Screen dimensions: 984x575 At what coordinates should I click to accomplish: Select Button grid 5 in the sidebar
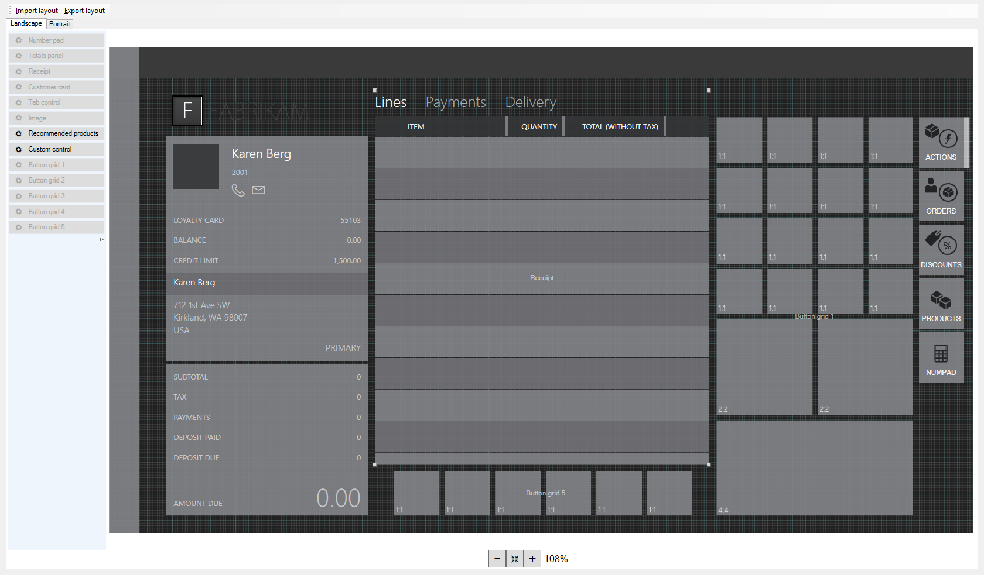46,226
